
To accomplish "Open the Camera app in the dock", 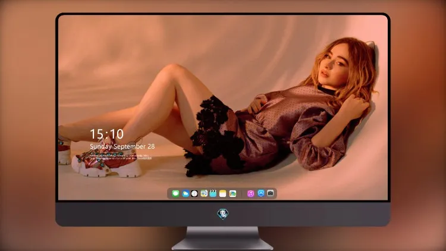I will (x=271, y=193).
